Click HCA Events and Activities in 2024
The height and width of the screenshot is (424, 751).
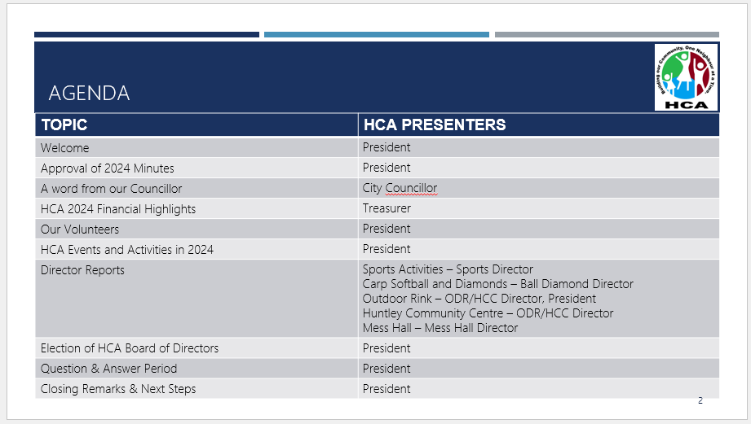click(127, 250)
